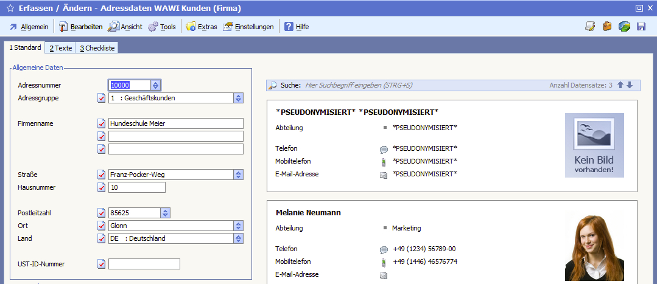Viewport: 657px width, 284px height.
Task: Expand the Straße Franz-Pocker-Weg dropdown
Action: [238, 175]
